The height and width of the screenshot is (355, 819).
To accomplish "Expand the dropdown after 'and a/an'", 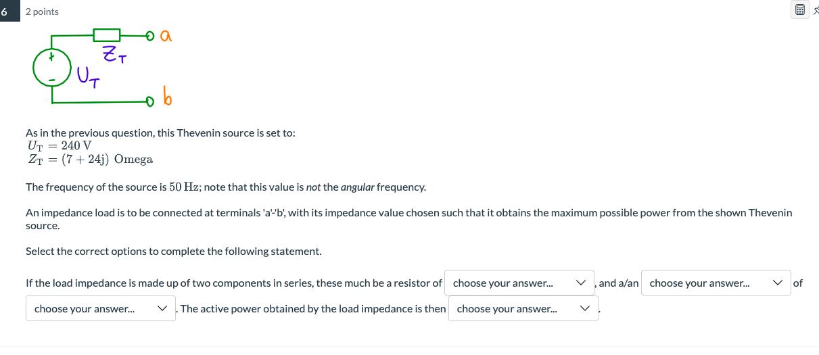I will (716, 283).
